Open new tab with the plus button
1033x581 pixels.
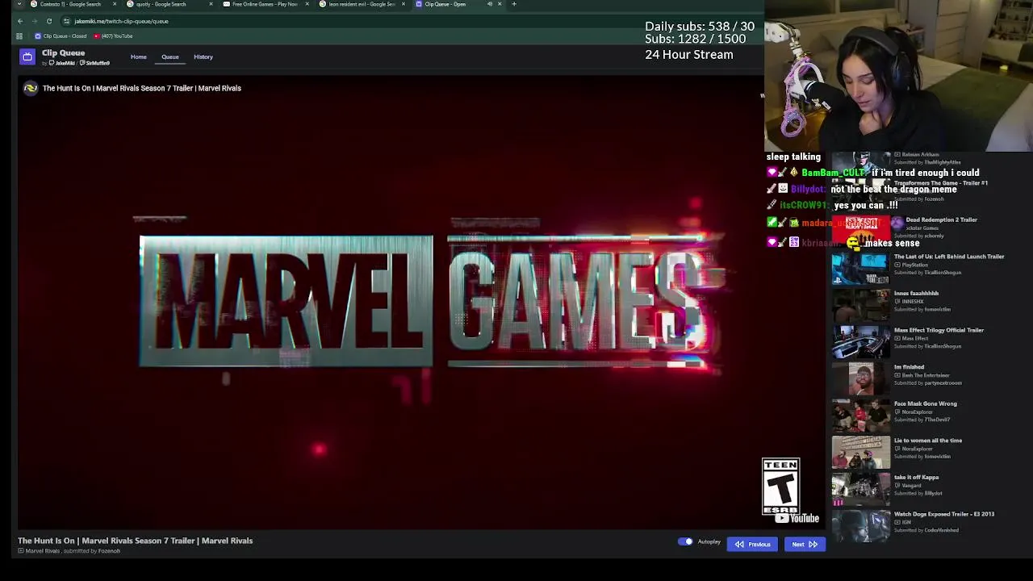514,4
